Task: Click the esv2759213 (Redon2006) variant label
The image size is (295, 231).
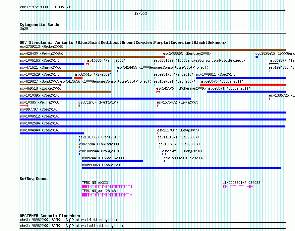Action: (x=42, y=46)
